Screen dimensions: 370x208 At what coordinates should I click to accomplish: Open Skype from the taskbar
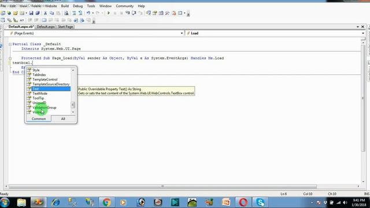pyautogui.click(x=260, y=202)
